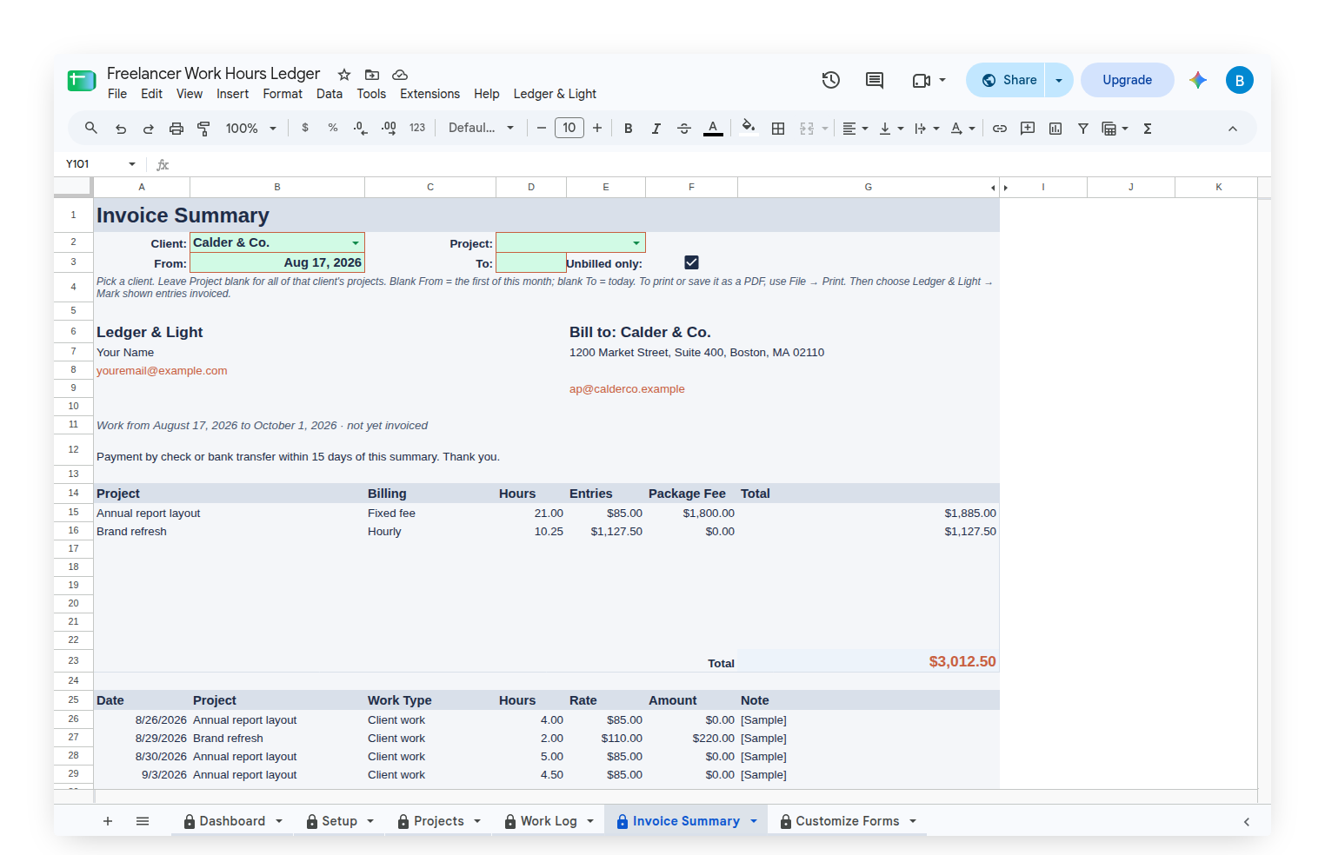Add a new sheet
Screen dimensions: 1325x855
point(108,821)
